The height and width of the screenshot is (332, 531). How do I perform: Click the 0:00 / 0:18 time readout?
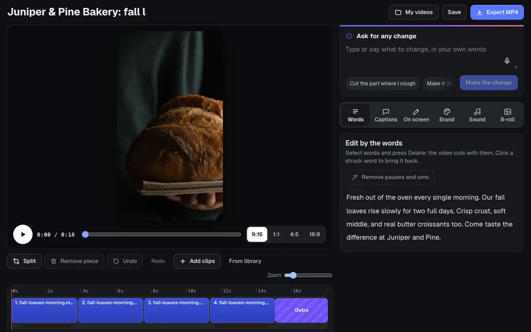coord(56,235)
